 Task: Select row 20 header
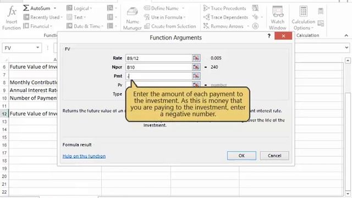[4, 176]
